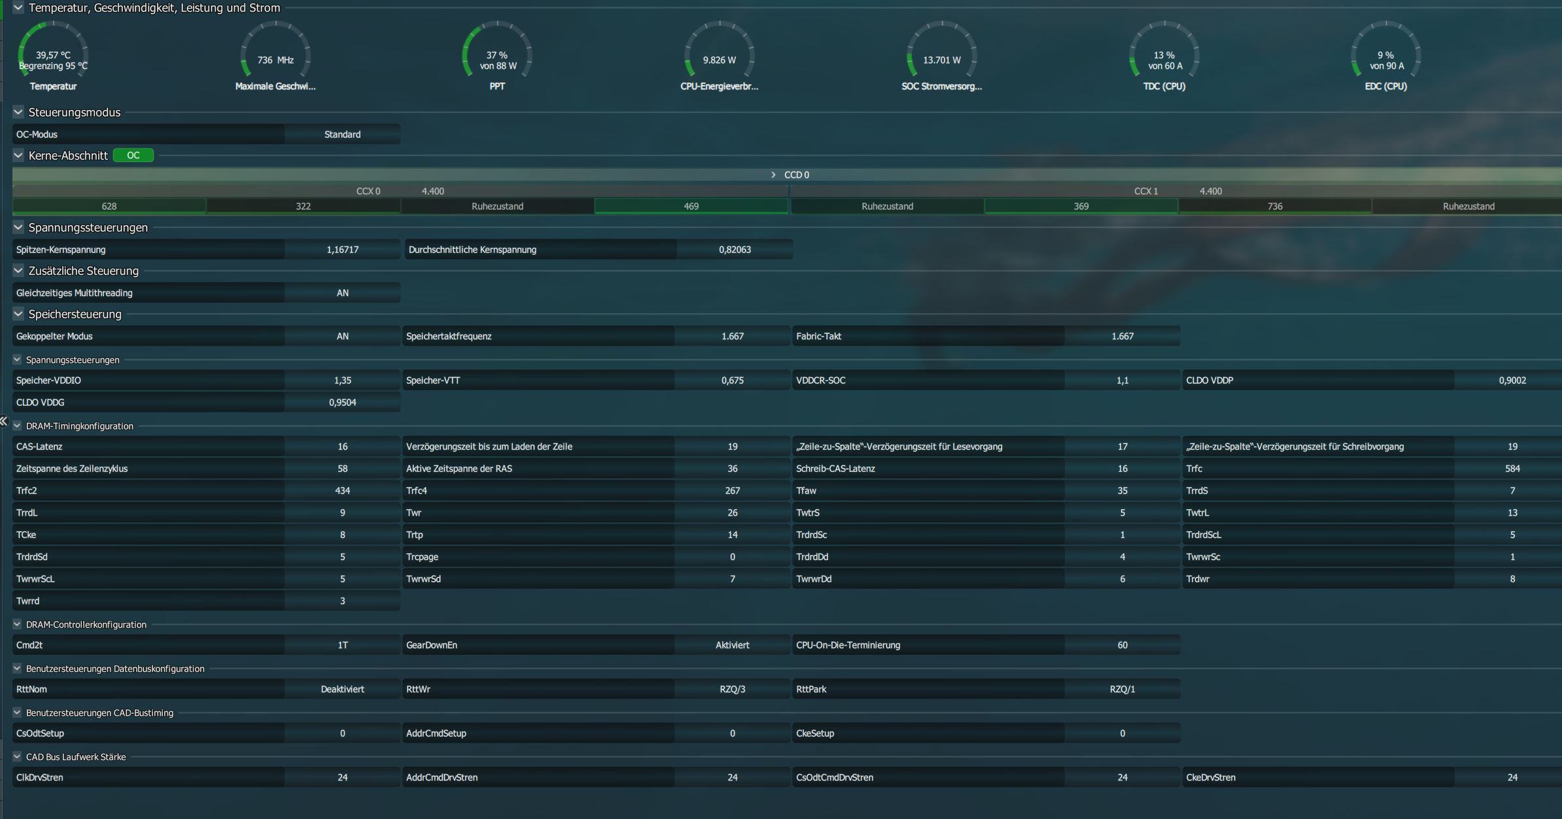Click Durchschnittliche Kernspannung value 0,82063

pyautogui.click(x=735, y=250)
